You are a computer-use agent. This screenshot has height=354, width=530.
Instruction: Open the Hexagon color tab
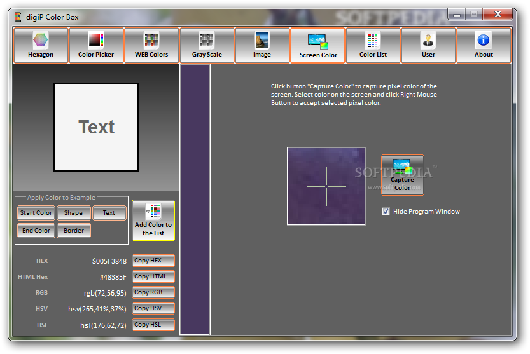pyautogui.click(x=41, y=46)
